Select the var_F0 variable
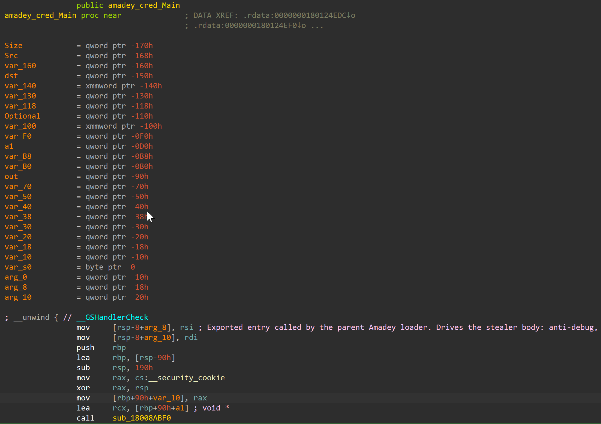Image resolution: width=601 pixels, height=424 pixels. coord(18,136)
